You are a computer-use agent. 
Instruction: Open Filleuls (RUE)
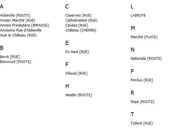(76, 73)
